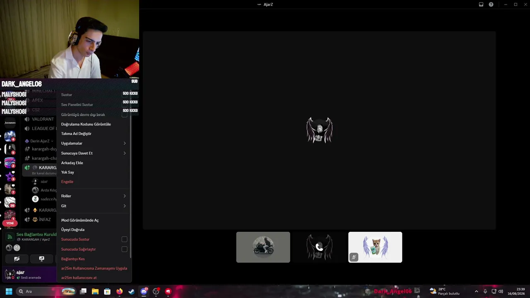530x298 pixels.
Task: Open the Firefox taskbar icon
Action: click(120, 291)
